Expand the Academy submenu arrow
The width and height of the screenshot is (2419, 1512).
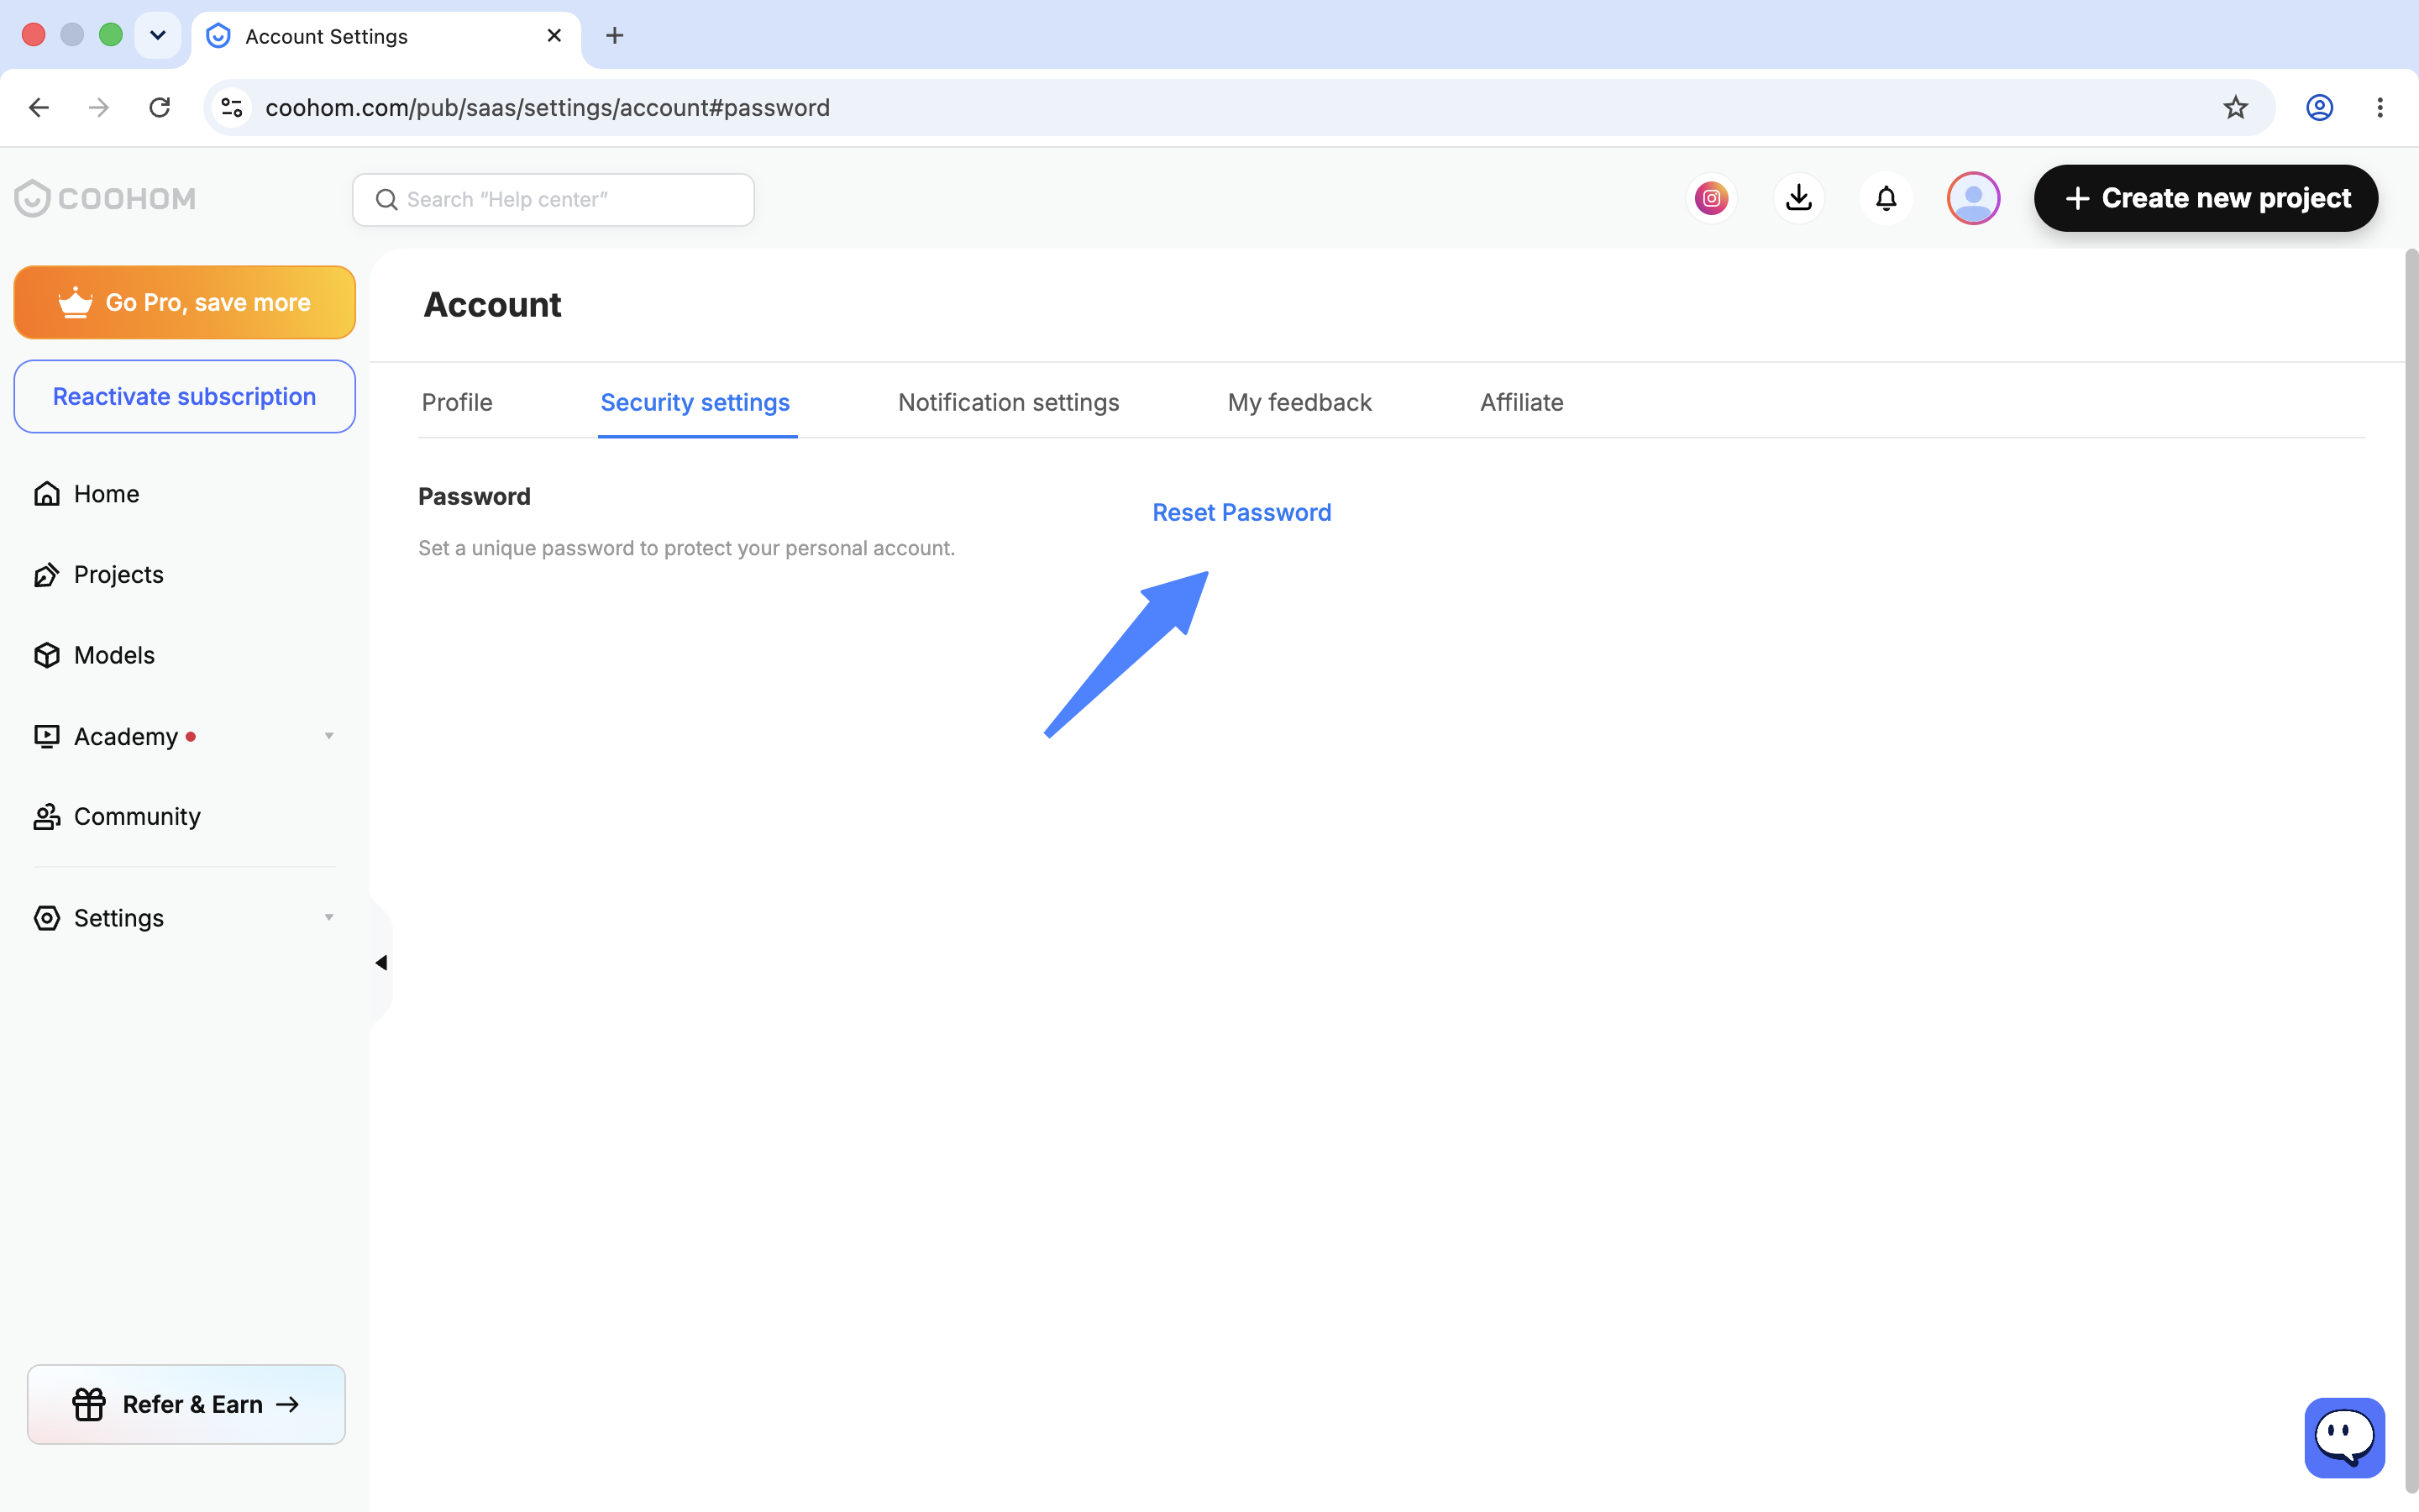point(329,736)
